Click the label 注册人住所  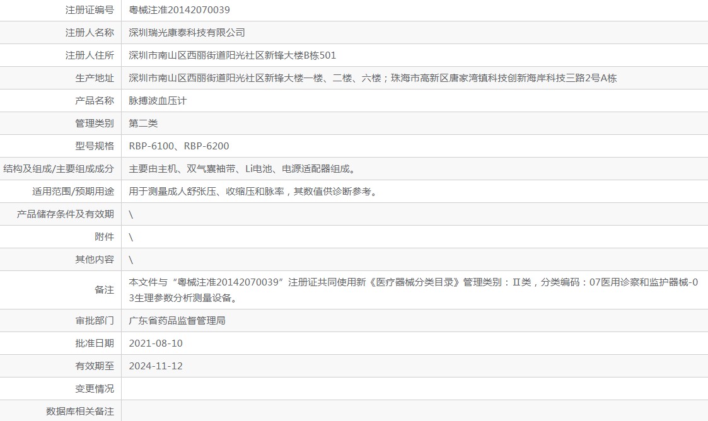(90, 55)
